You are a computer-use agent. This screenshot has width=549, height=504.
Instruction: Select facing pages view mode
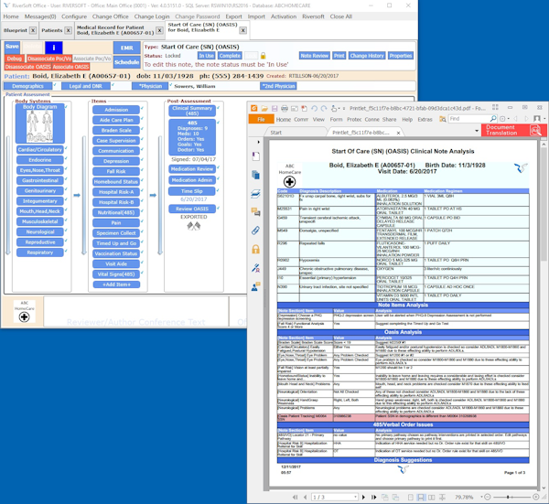click(432, 497)
